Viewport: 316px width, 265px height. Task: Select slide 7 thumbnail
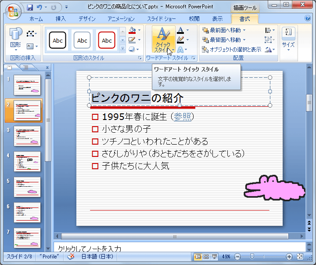[x=27, y=238]
